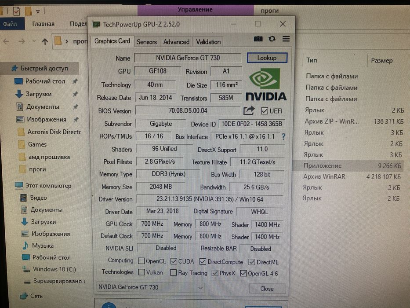Open the Quick Access Toolbar customize dropdown
The width and height of the screenshot is (410, 308).
[x=38, y=11]
